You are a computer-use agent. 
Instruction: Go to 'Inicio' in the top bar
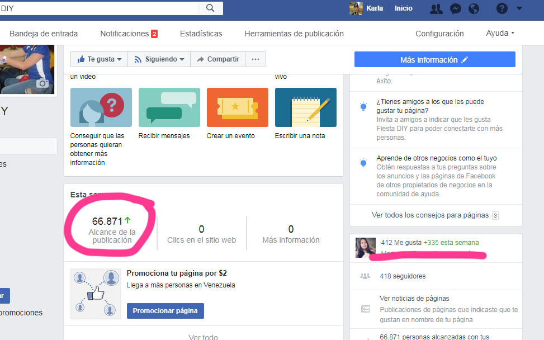(404, 8)
